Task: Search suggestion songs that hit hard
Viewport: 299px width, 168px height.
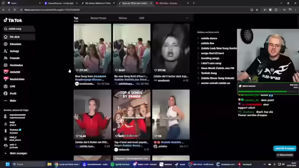Action: click(x=212, y=53)
